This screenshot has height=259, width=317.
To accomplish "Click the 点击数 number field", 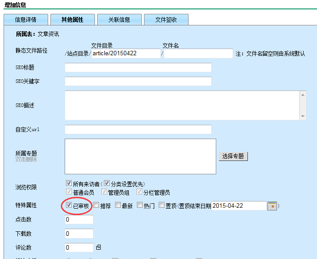I will coord(79,220).
